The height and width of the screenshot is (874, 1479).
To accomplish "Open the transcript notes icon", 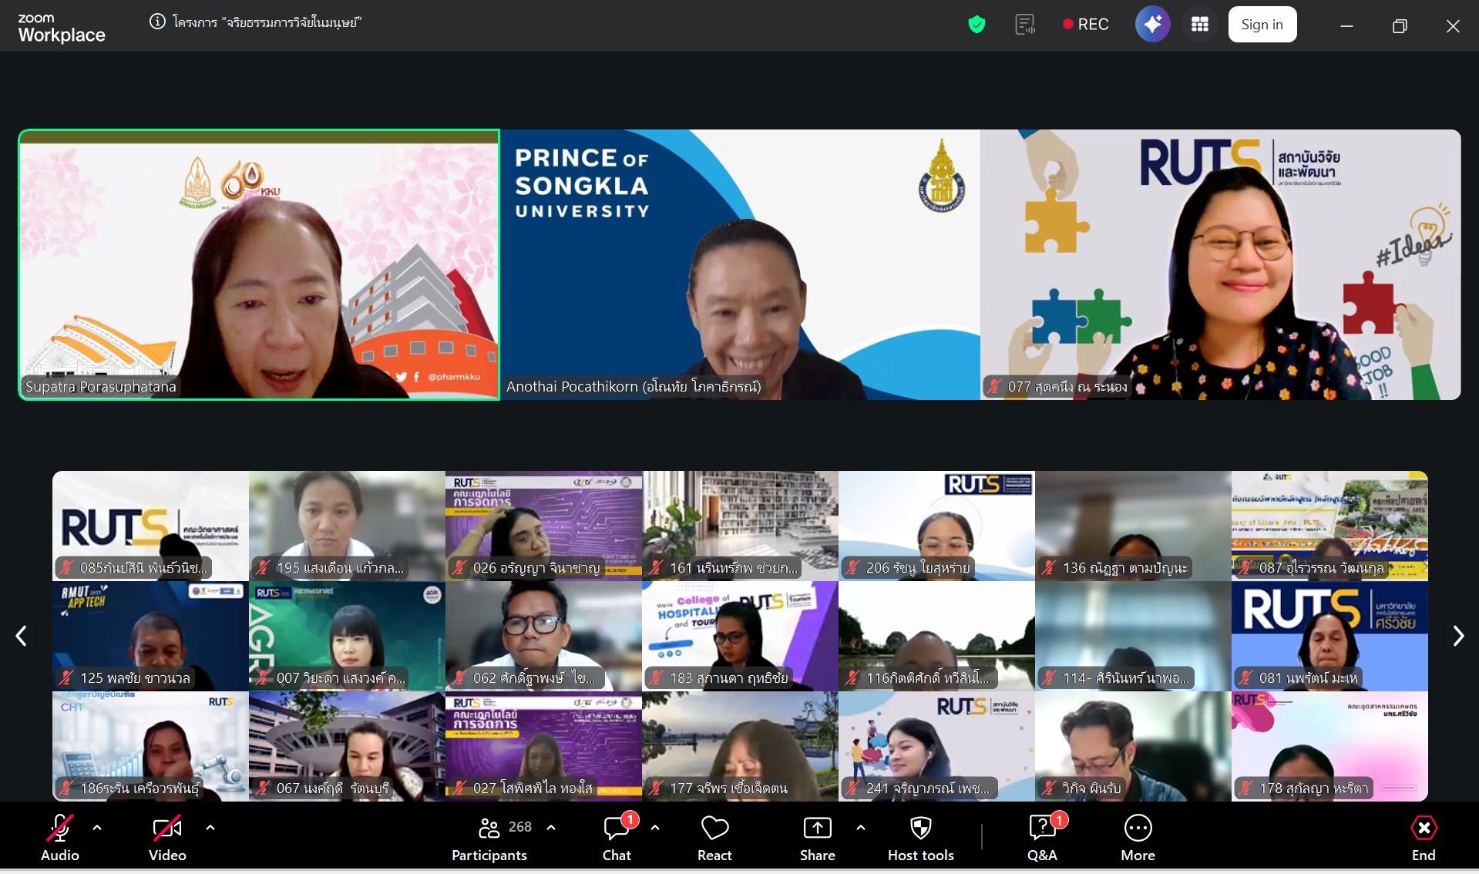I will (x=1024, y=25).
